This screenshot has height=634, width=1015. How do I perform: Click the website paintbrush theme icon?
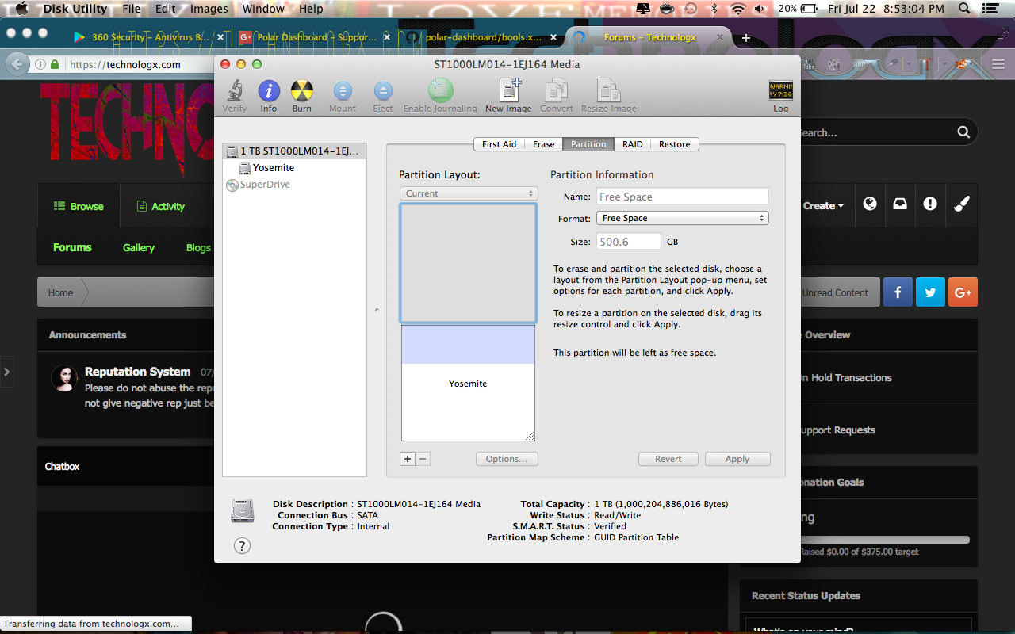tap(961, 204)
